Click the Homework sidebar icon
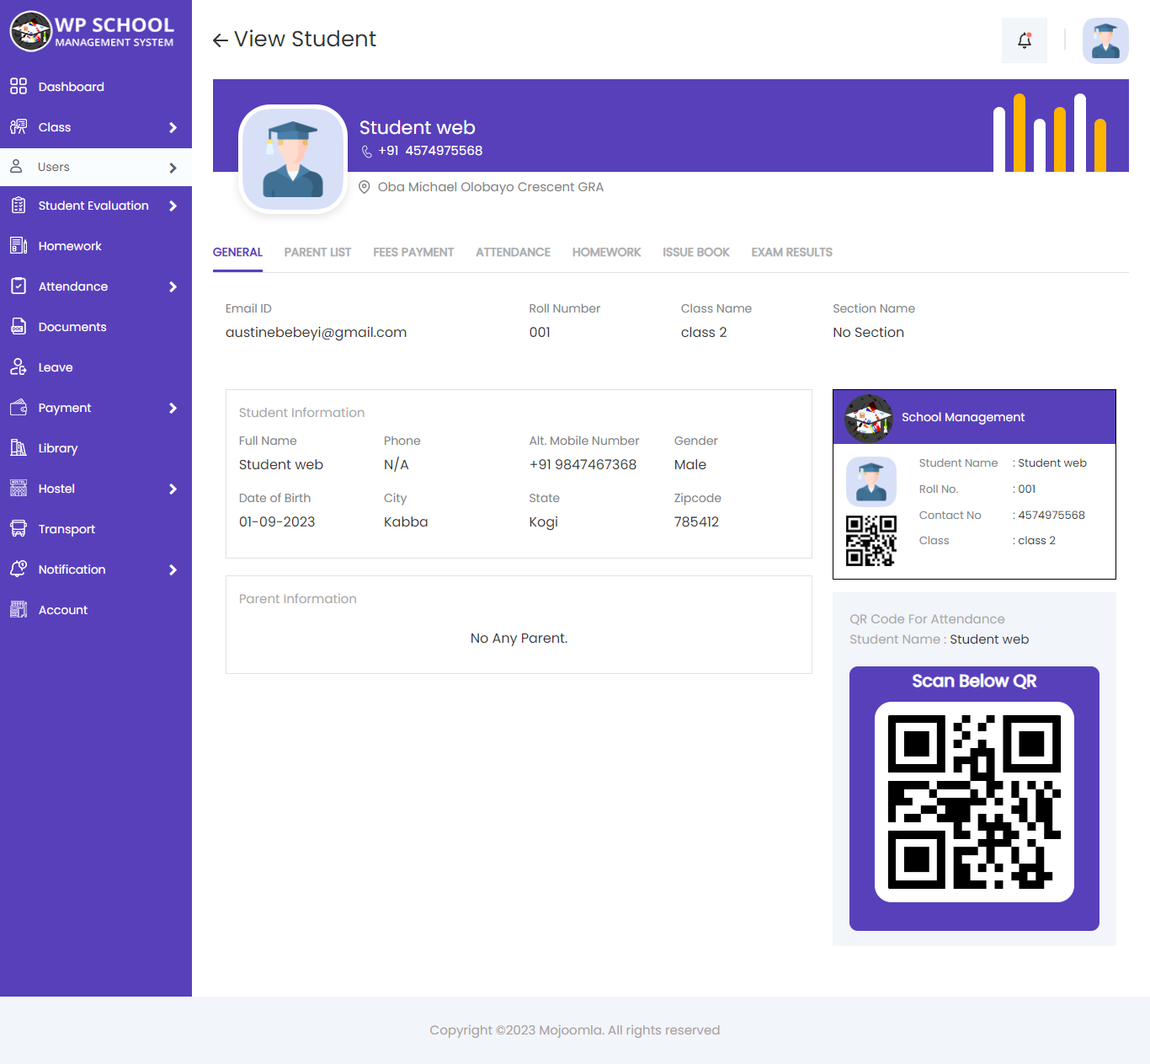 [19, 246]
